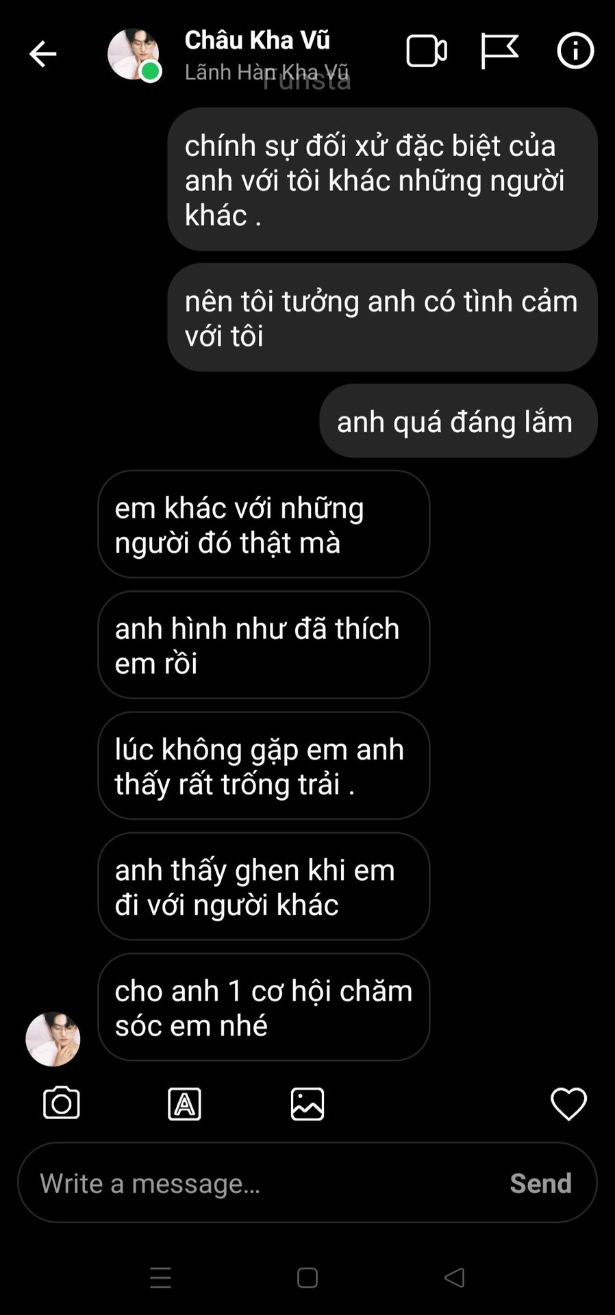
Task: Tap the text style A icon
Action: click(x=184, y=1104)
